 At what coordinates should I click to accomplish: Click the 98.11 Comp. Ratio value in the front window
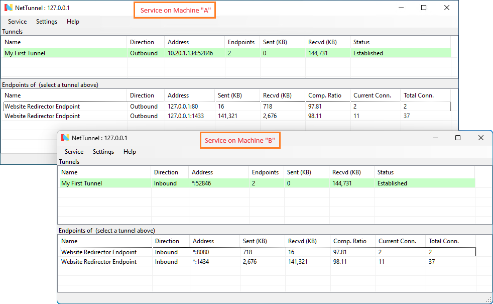340,262
